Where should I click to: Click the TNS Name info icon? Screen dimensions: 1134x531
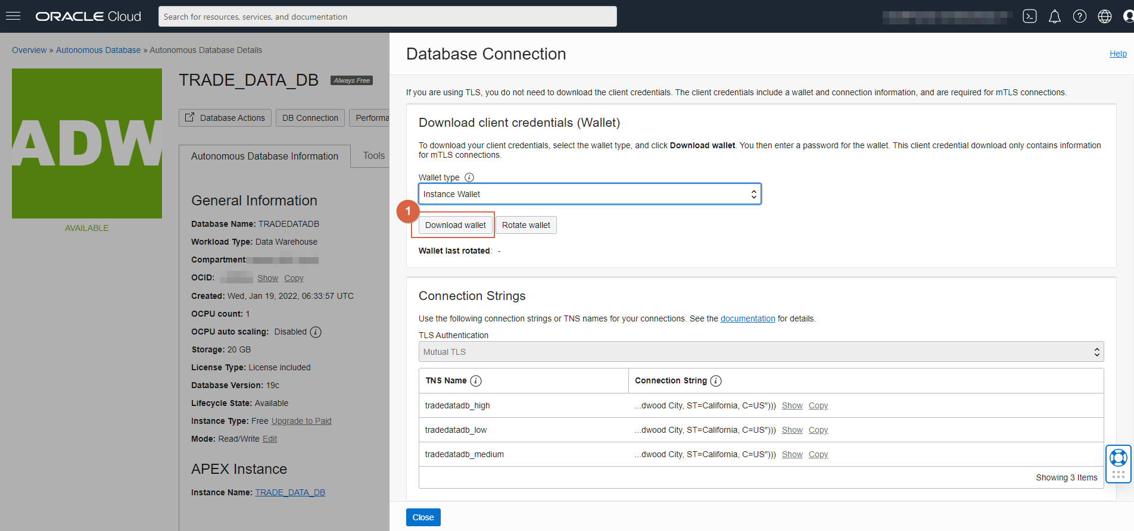[x=476, y=381]
